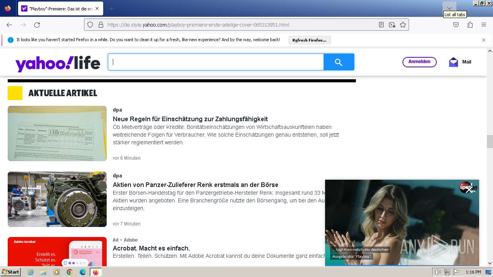493x277 pixels.
Task: Click scrollbar down arrow
Action: click(490, 264)
